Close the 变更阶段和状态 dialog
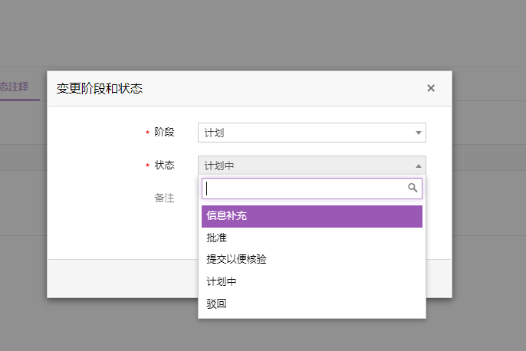 pyautogui.click(x=431, y=88)
